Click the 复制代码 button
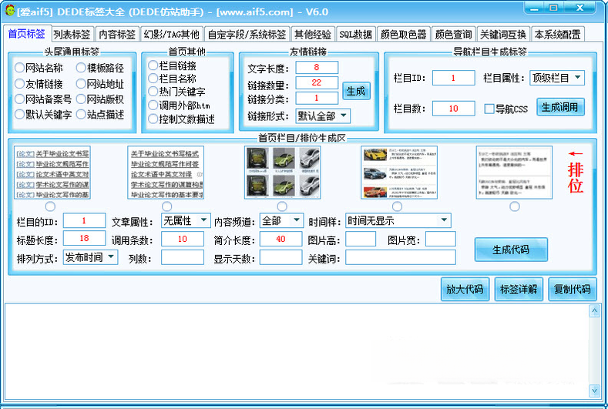Viewport: 608px width, 409px height. (572, 289)
